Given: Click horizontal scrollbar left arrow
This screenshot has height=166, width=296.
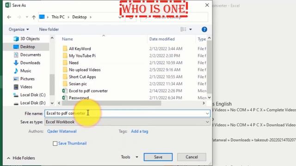Looking at the screenshot, I should click(x=59, y=103).
